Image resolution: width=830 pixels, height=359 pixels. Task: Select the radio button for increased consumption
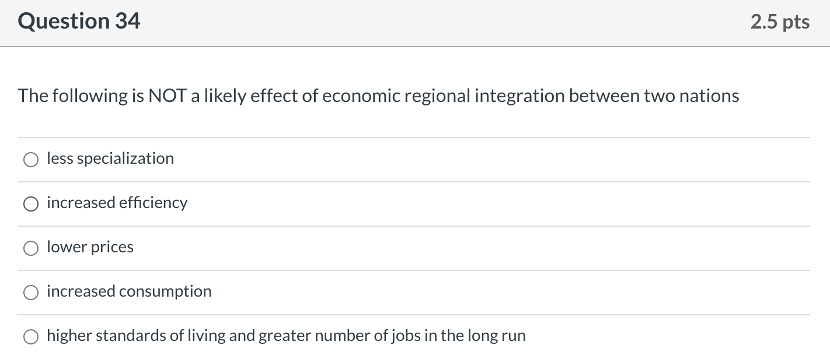(30, 292)
